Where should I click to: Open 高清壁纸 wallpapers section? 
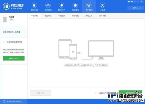pos(75,7)
